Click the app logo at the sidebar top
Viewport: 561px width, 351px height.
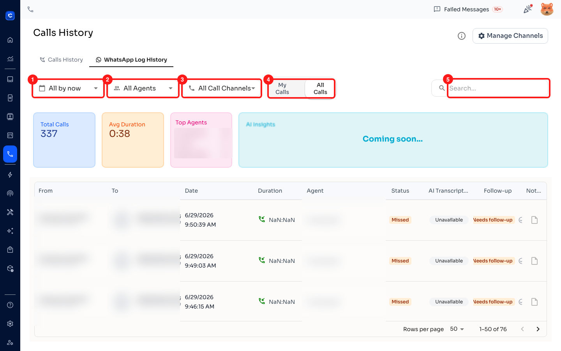pos(10,16)
